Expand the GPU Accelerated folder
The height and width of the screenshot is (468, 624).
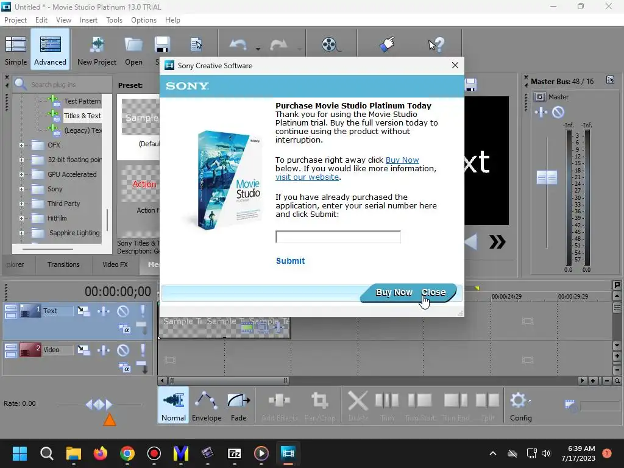tap(21, 174)
